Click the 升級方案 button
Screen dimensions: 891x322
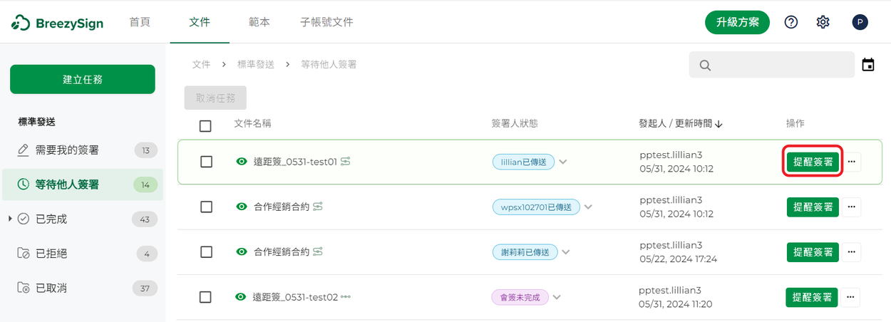coord(737,22)
